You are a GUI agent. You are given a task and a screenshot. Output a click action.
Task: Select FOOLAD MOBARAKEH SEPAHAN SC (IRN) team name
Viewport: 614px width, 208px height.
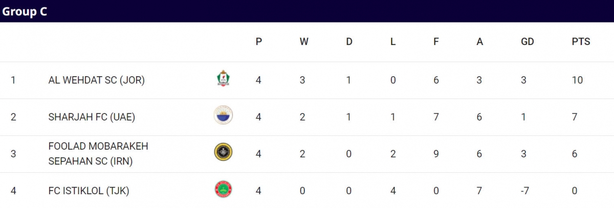[98, 153]
